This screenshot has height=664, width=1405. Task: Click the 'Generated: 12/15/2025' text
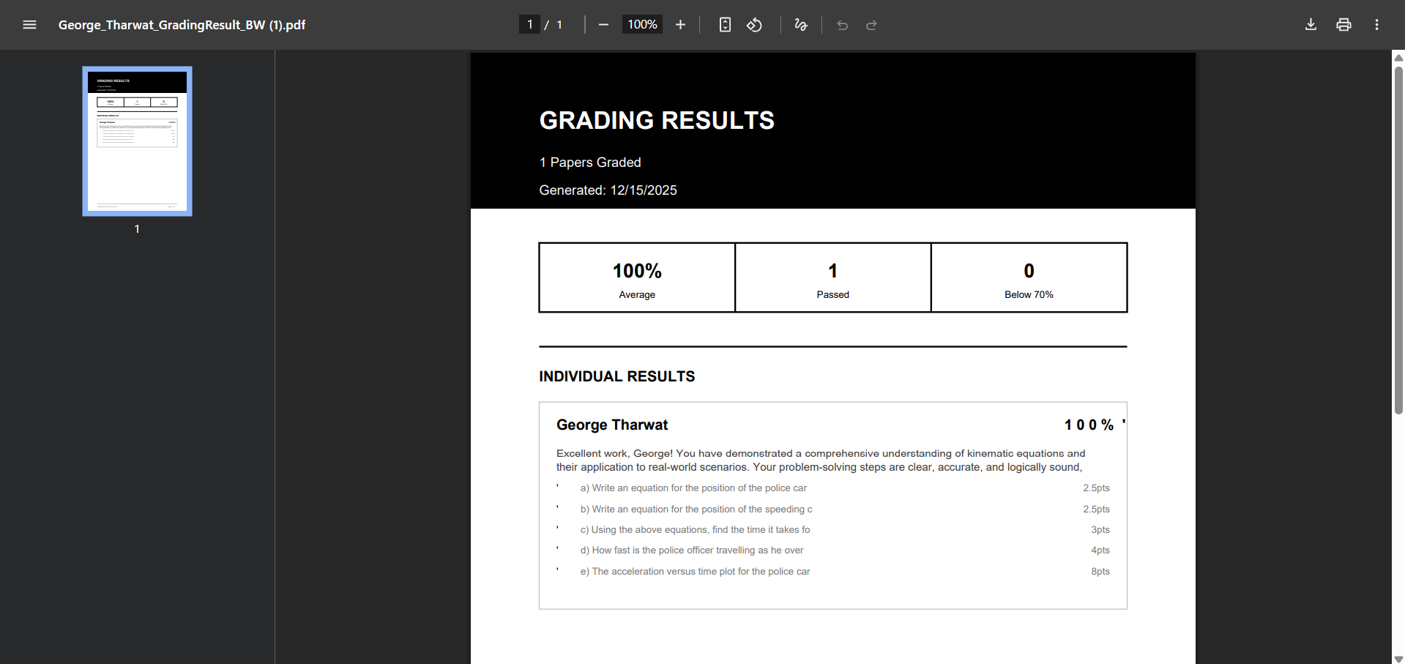click(x=608, y=190)
